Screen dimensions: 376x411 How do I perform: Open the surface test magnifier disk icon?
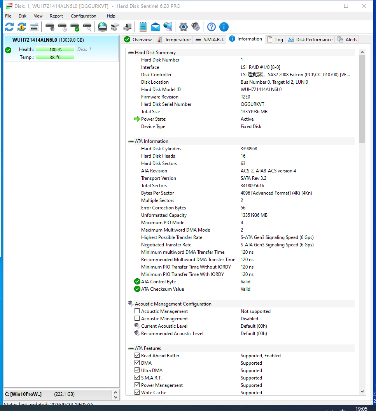click(87, 27)
